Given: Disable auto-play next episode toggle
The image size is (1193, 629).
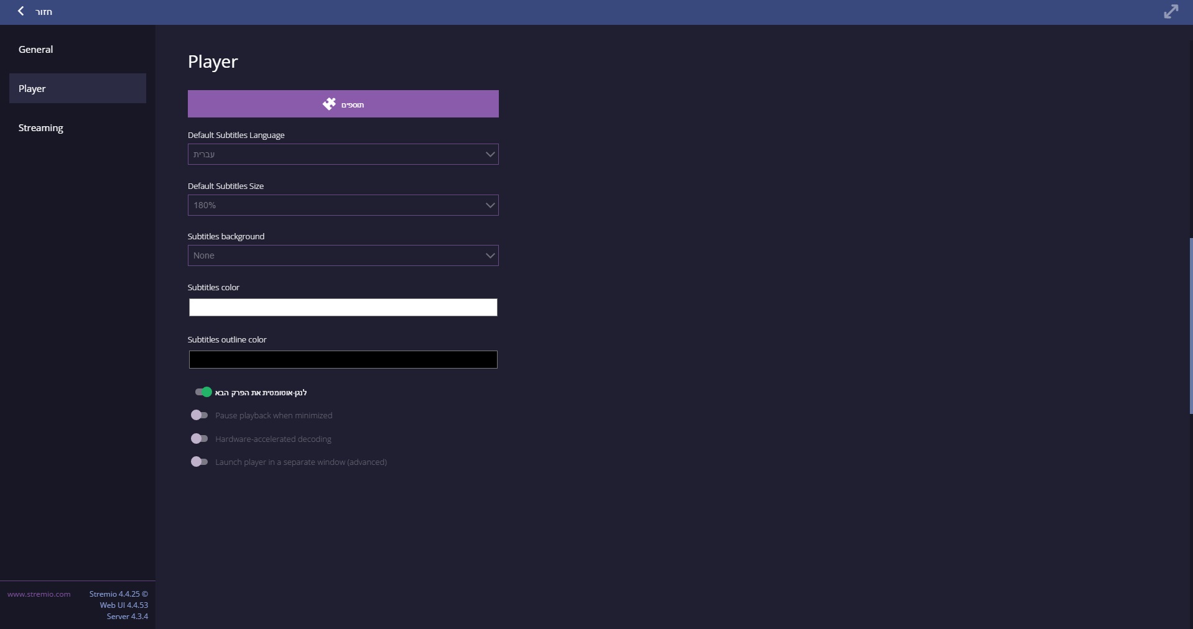Looking at the screenshot, I should click(x=202, y=392).
